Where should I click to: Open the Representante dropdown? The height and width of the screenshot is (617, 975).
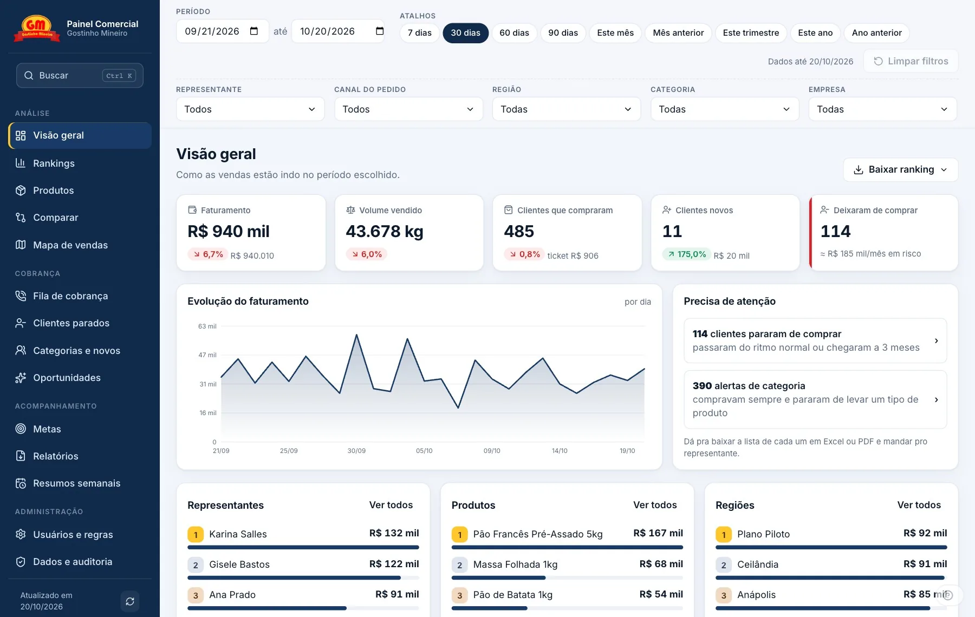[250, 109]
